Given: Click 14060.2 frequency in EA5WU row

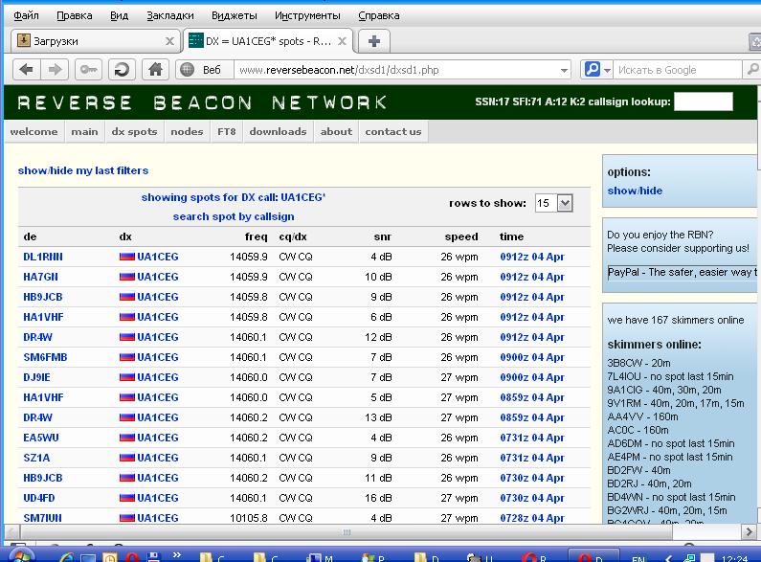Looking at the screenshot, I should [x=249, y=438].
